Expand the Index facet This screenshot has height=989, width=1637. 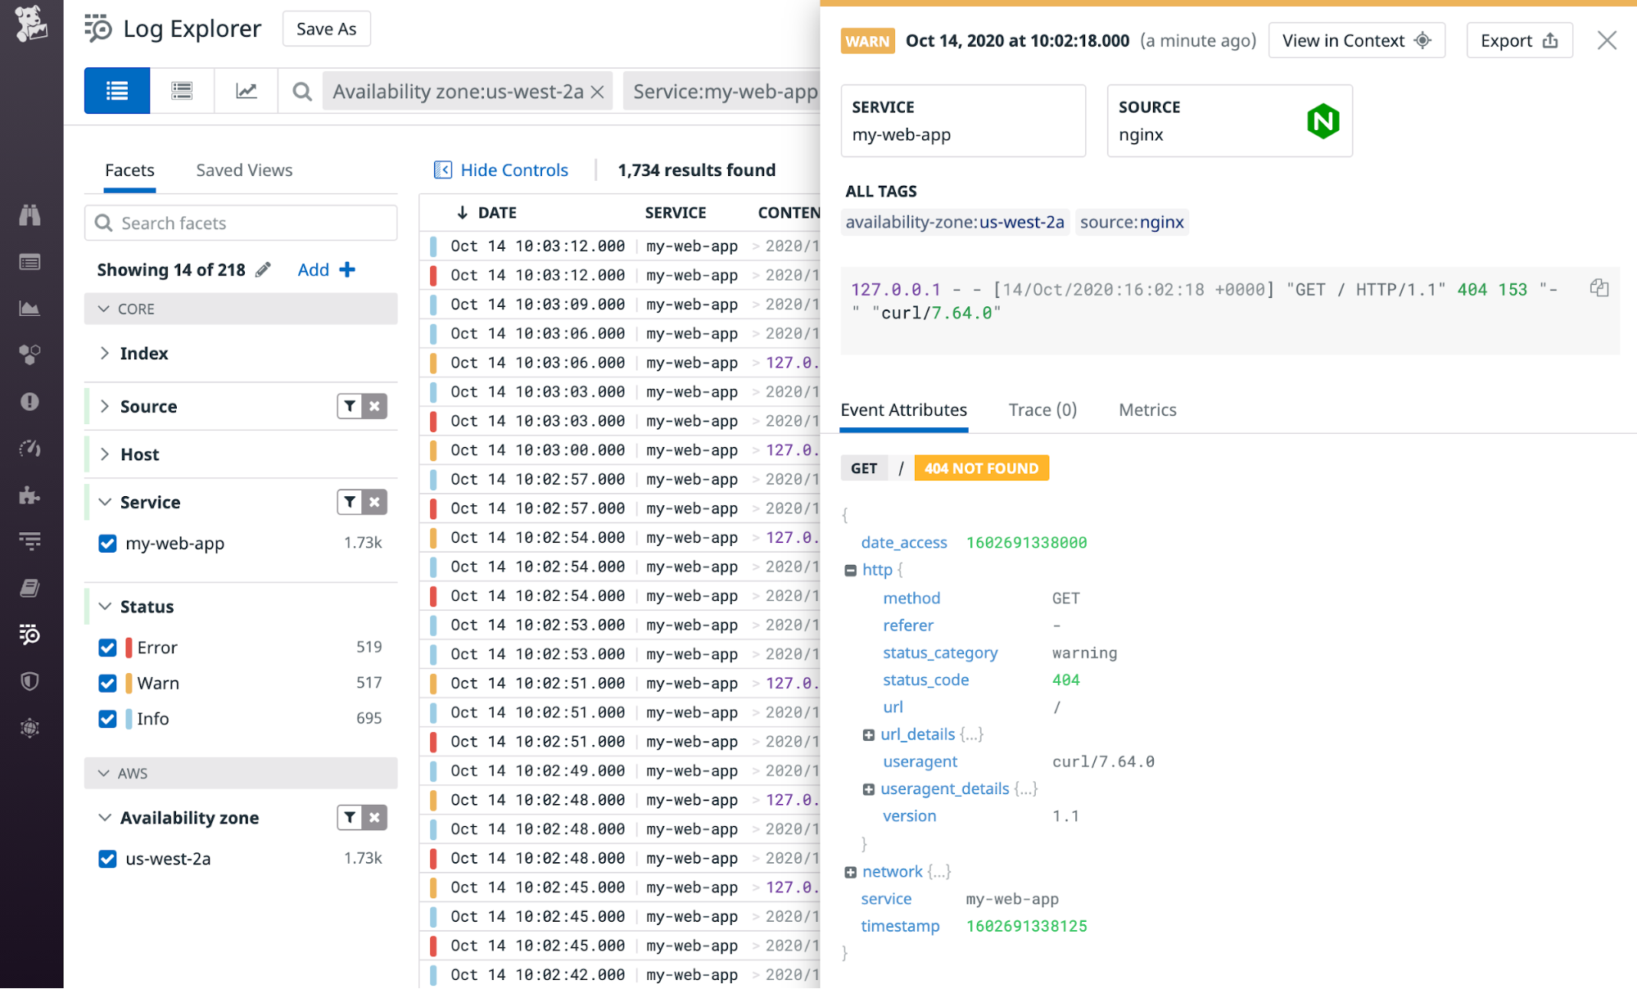coord(104,353)
